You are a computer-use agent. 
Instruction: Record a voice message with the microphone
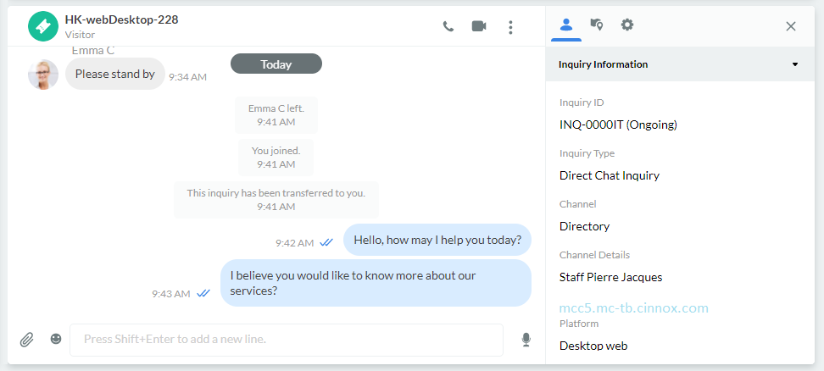tap(526, 340)
